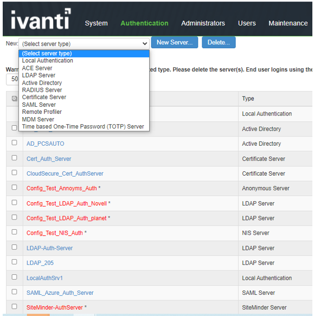Open the Cert_Auth_Server link
314x316 pixels.
pyautogui.click(x=49, y=159)
